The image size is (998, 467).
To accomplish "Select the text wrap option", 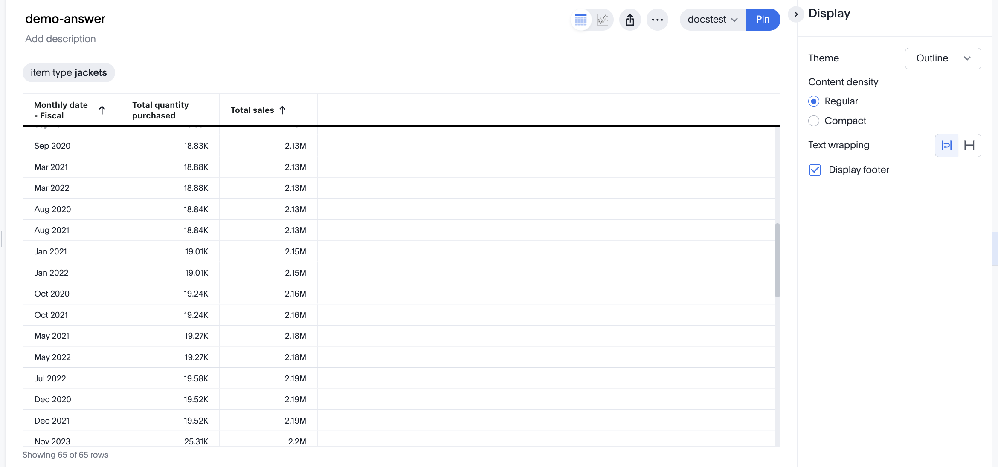I will point(947,145).
